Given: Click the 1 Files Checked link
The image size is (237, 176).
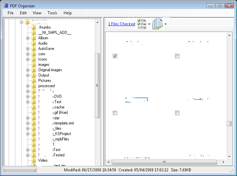Looking at the screenshot, I should (x=121, y=24).
